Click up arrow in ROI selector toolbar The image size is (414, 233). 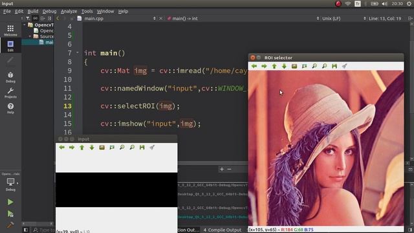click(274, 66)
